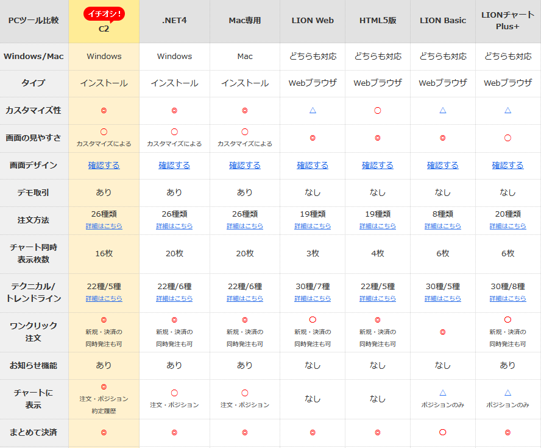Open 詳細はこちら under HTML5版 19種類

(378, 226)
